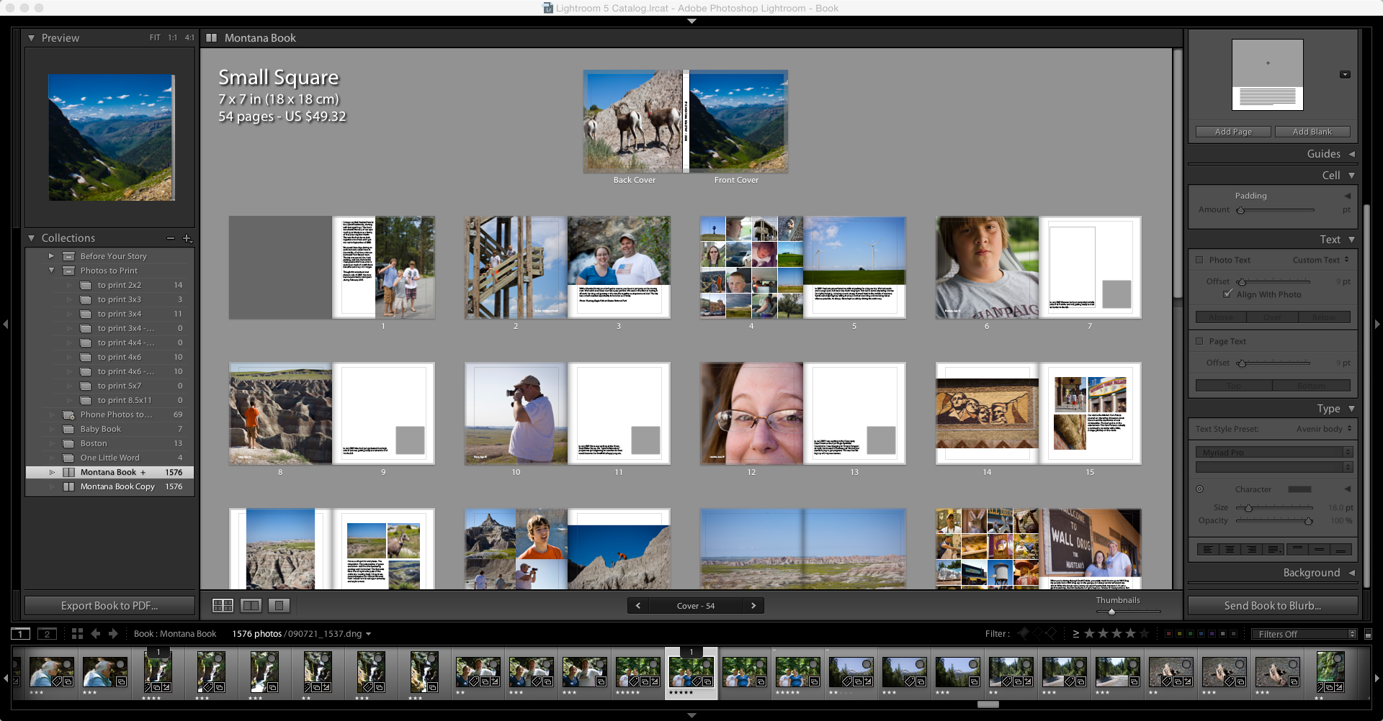Image resolution: width=1383 pixels, height=721 pixels.
Task: Click the add collection plus icon
Action: (x=187, y=238)
